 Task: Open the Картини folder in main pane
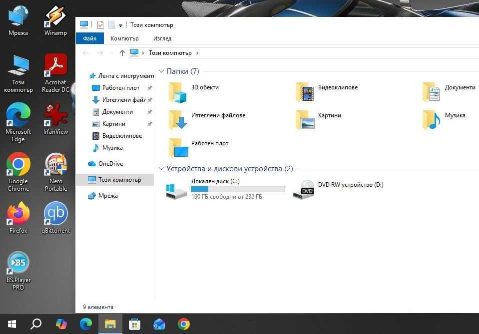coord(318,120)
